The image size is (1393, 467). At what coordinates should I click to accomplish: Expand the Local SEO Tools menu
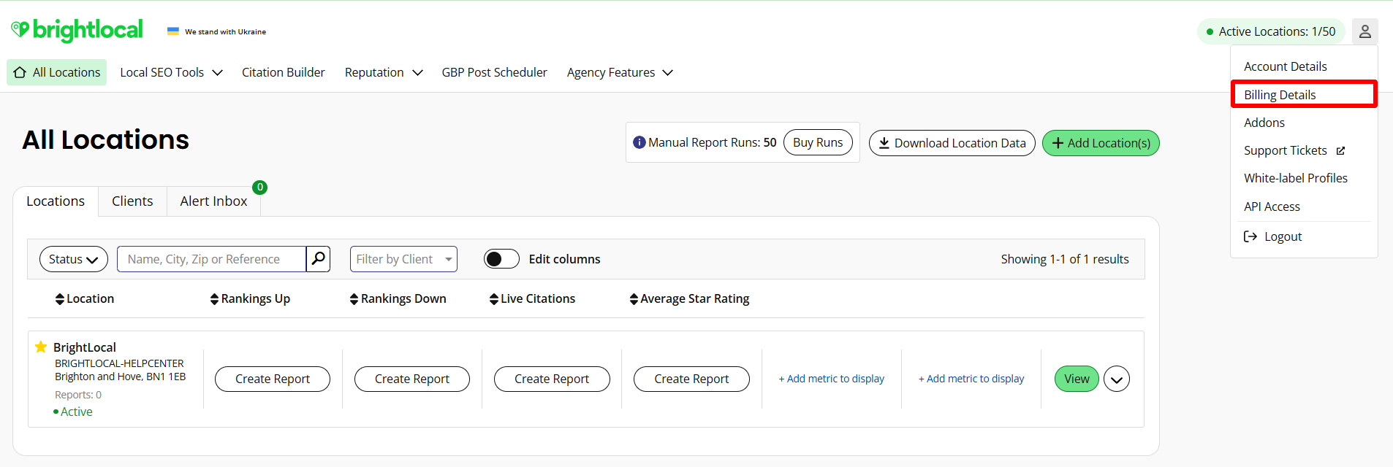point(171,72)
